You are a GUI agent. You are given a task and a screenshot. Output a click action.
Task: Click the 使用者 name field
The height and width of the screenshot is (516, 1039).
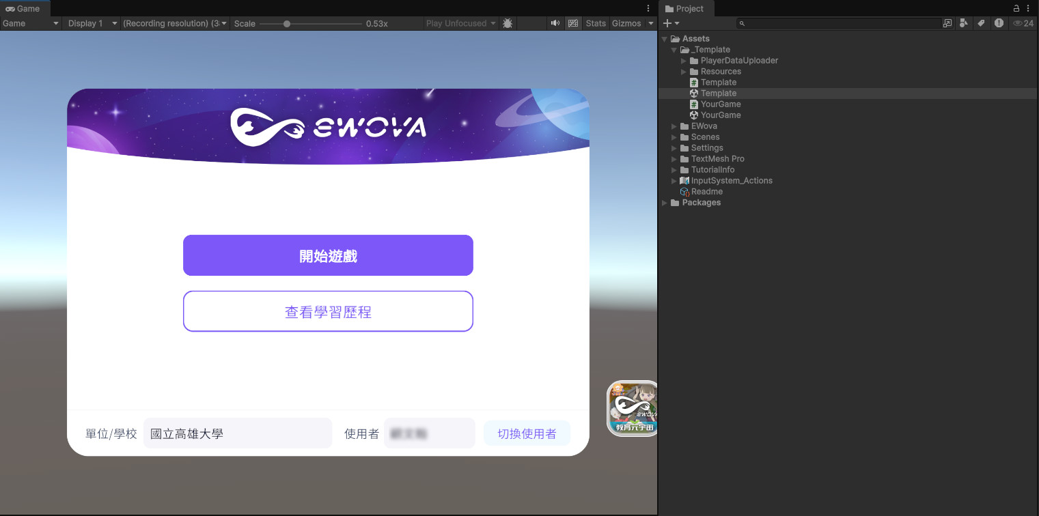[430, 433]
